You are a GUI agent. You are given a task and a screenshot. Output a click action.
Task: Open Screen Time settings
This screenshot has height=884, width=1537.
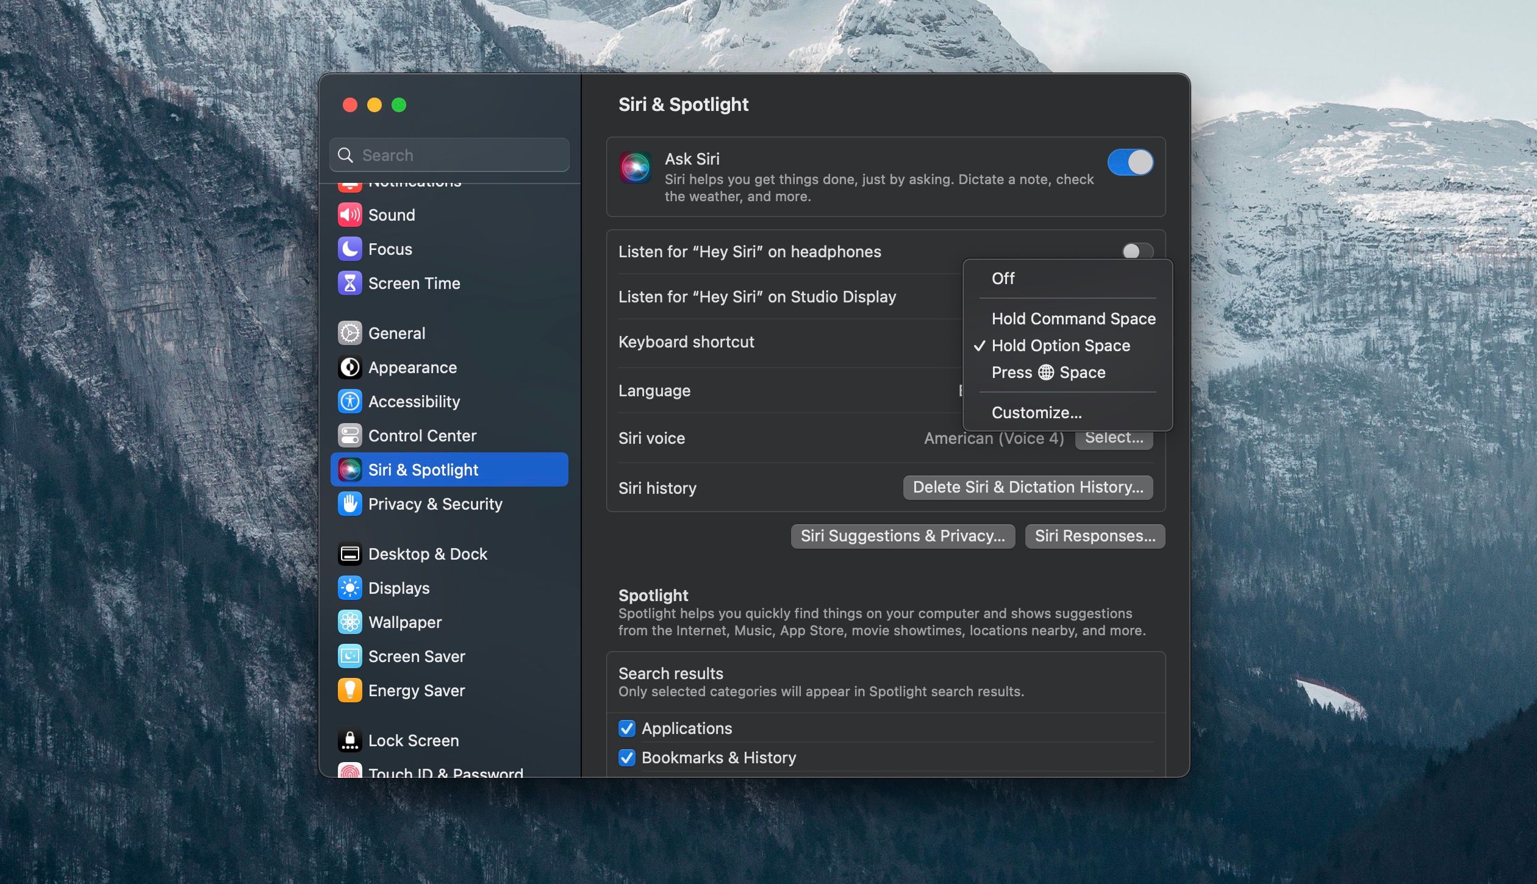click(350, 283)
